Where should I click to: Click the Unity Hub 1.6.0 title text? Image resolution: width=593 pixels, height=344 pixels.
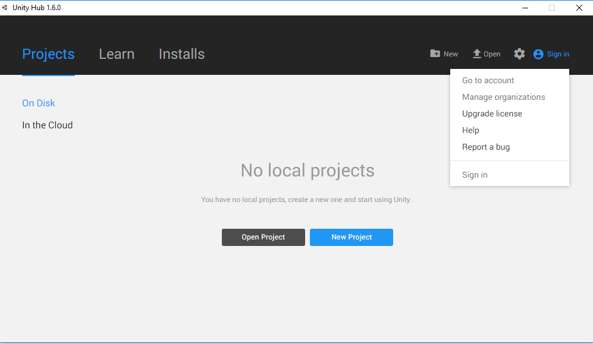[x=37, y=8]
